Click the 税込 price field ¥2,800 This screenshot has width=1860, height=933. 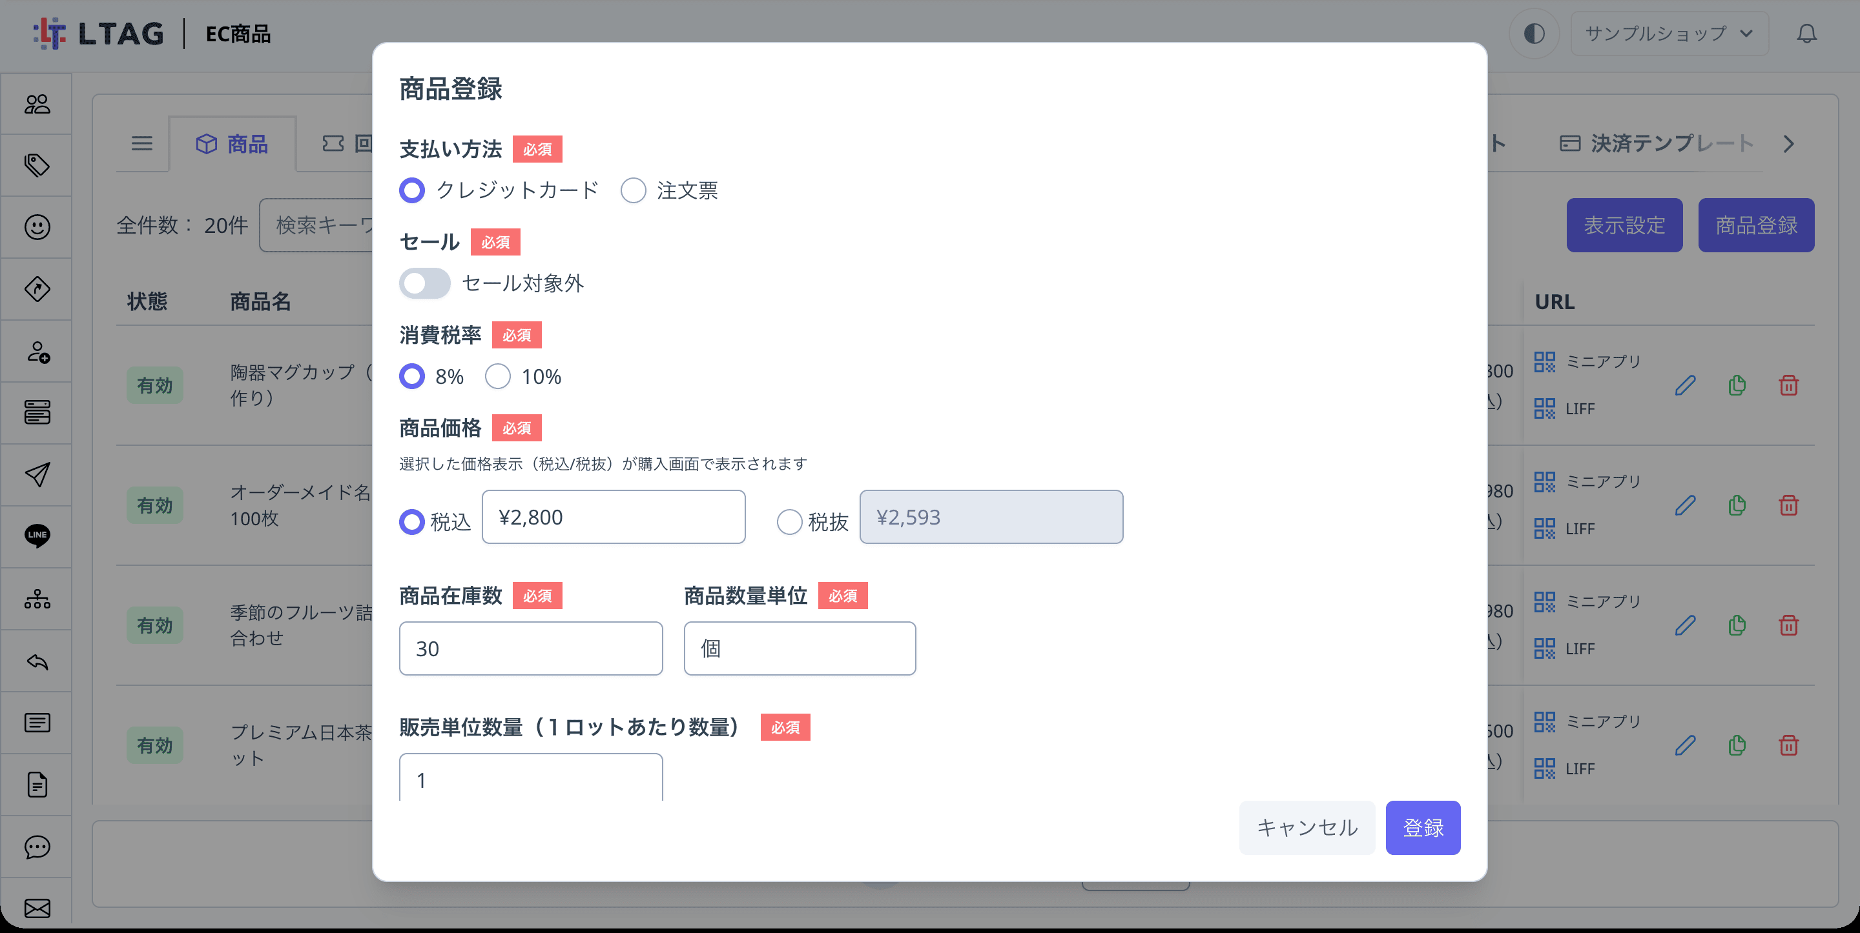coord(613,517)
